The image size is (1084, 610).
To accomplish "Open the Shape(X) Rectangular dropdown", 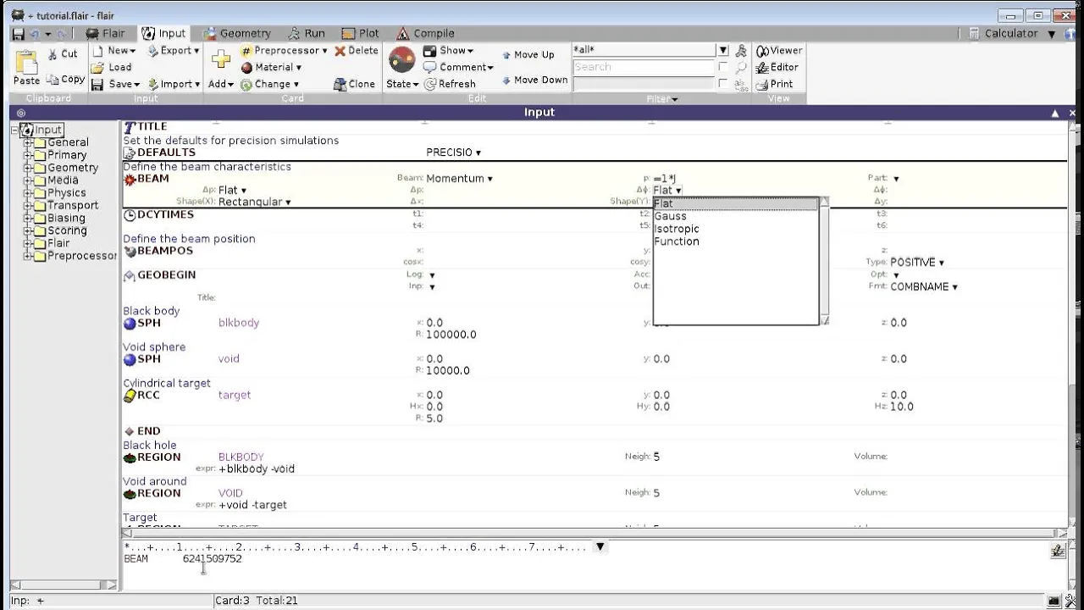I will pos(254,202).
